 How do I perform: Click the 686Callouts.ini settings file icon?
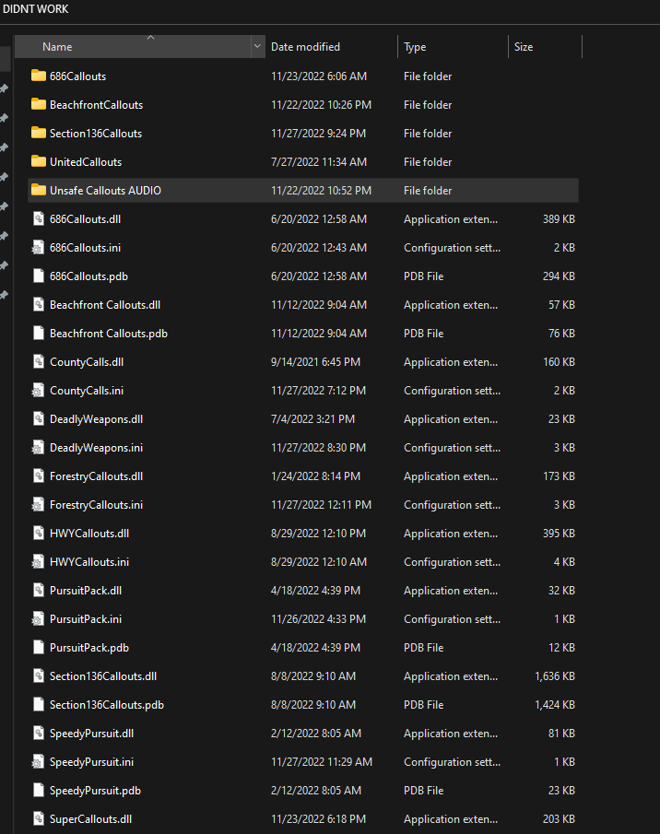click(39, 248)
